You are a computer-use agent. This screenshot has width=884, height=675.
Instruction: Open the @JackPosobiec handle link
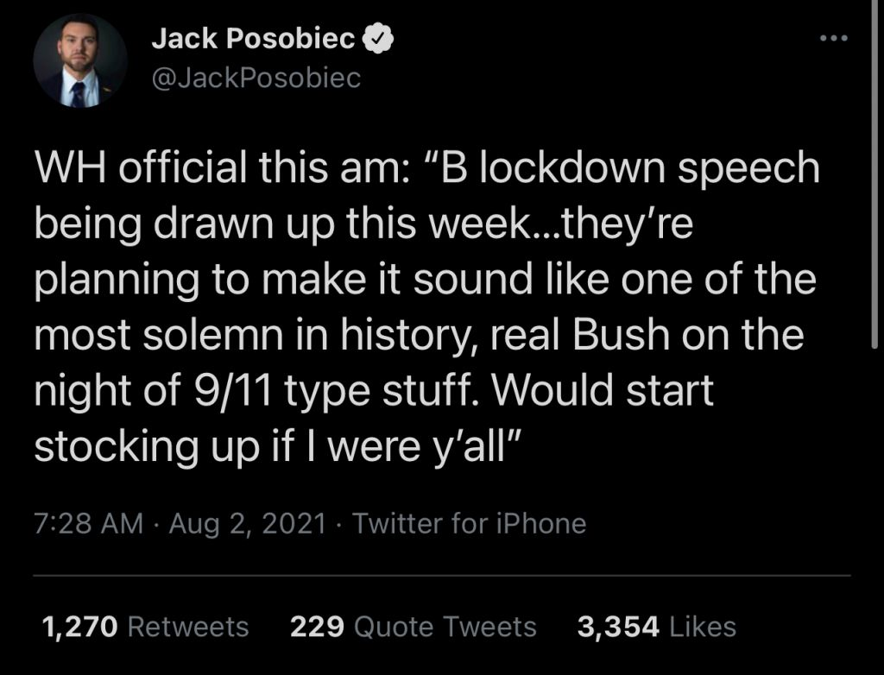[x=256, y=78]
